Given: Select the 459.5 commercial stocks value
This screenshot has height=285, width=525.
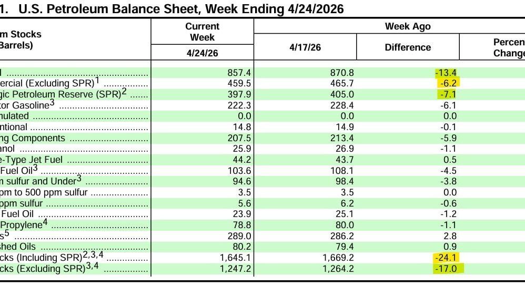Looking at the screenshot, I should coord(239,83).
